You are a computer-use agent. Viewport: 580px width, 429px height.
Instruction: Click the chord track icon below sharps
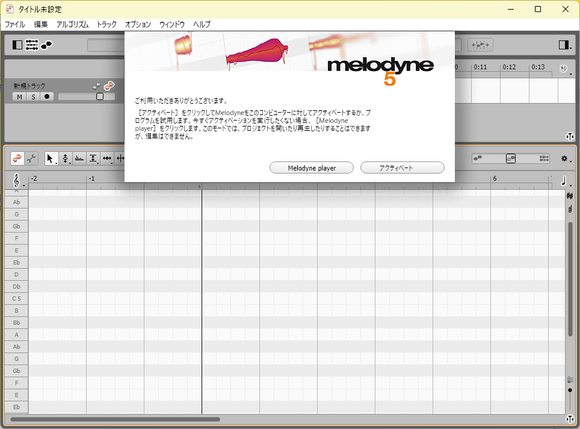point(570,209)
